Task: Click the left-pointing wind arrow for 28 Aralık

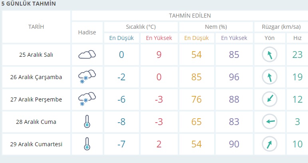Action: (270, 122)
